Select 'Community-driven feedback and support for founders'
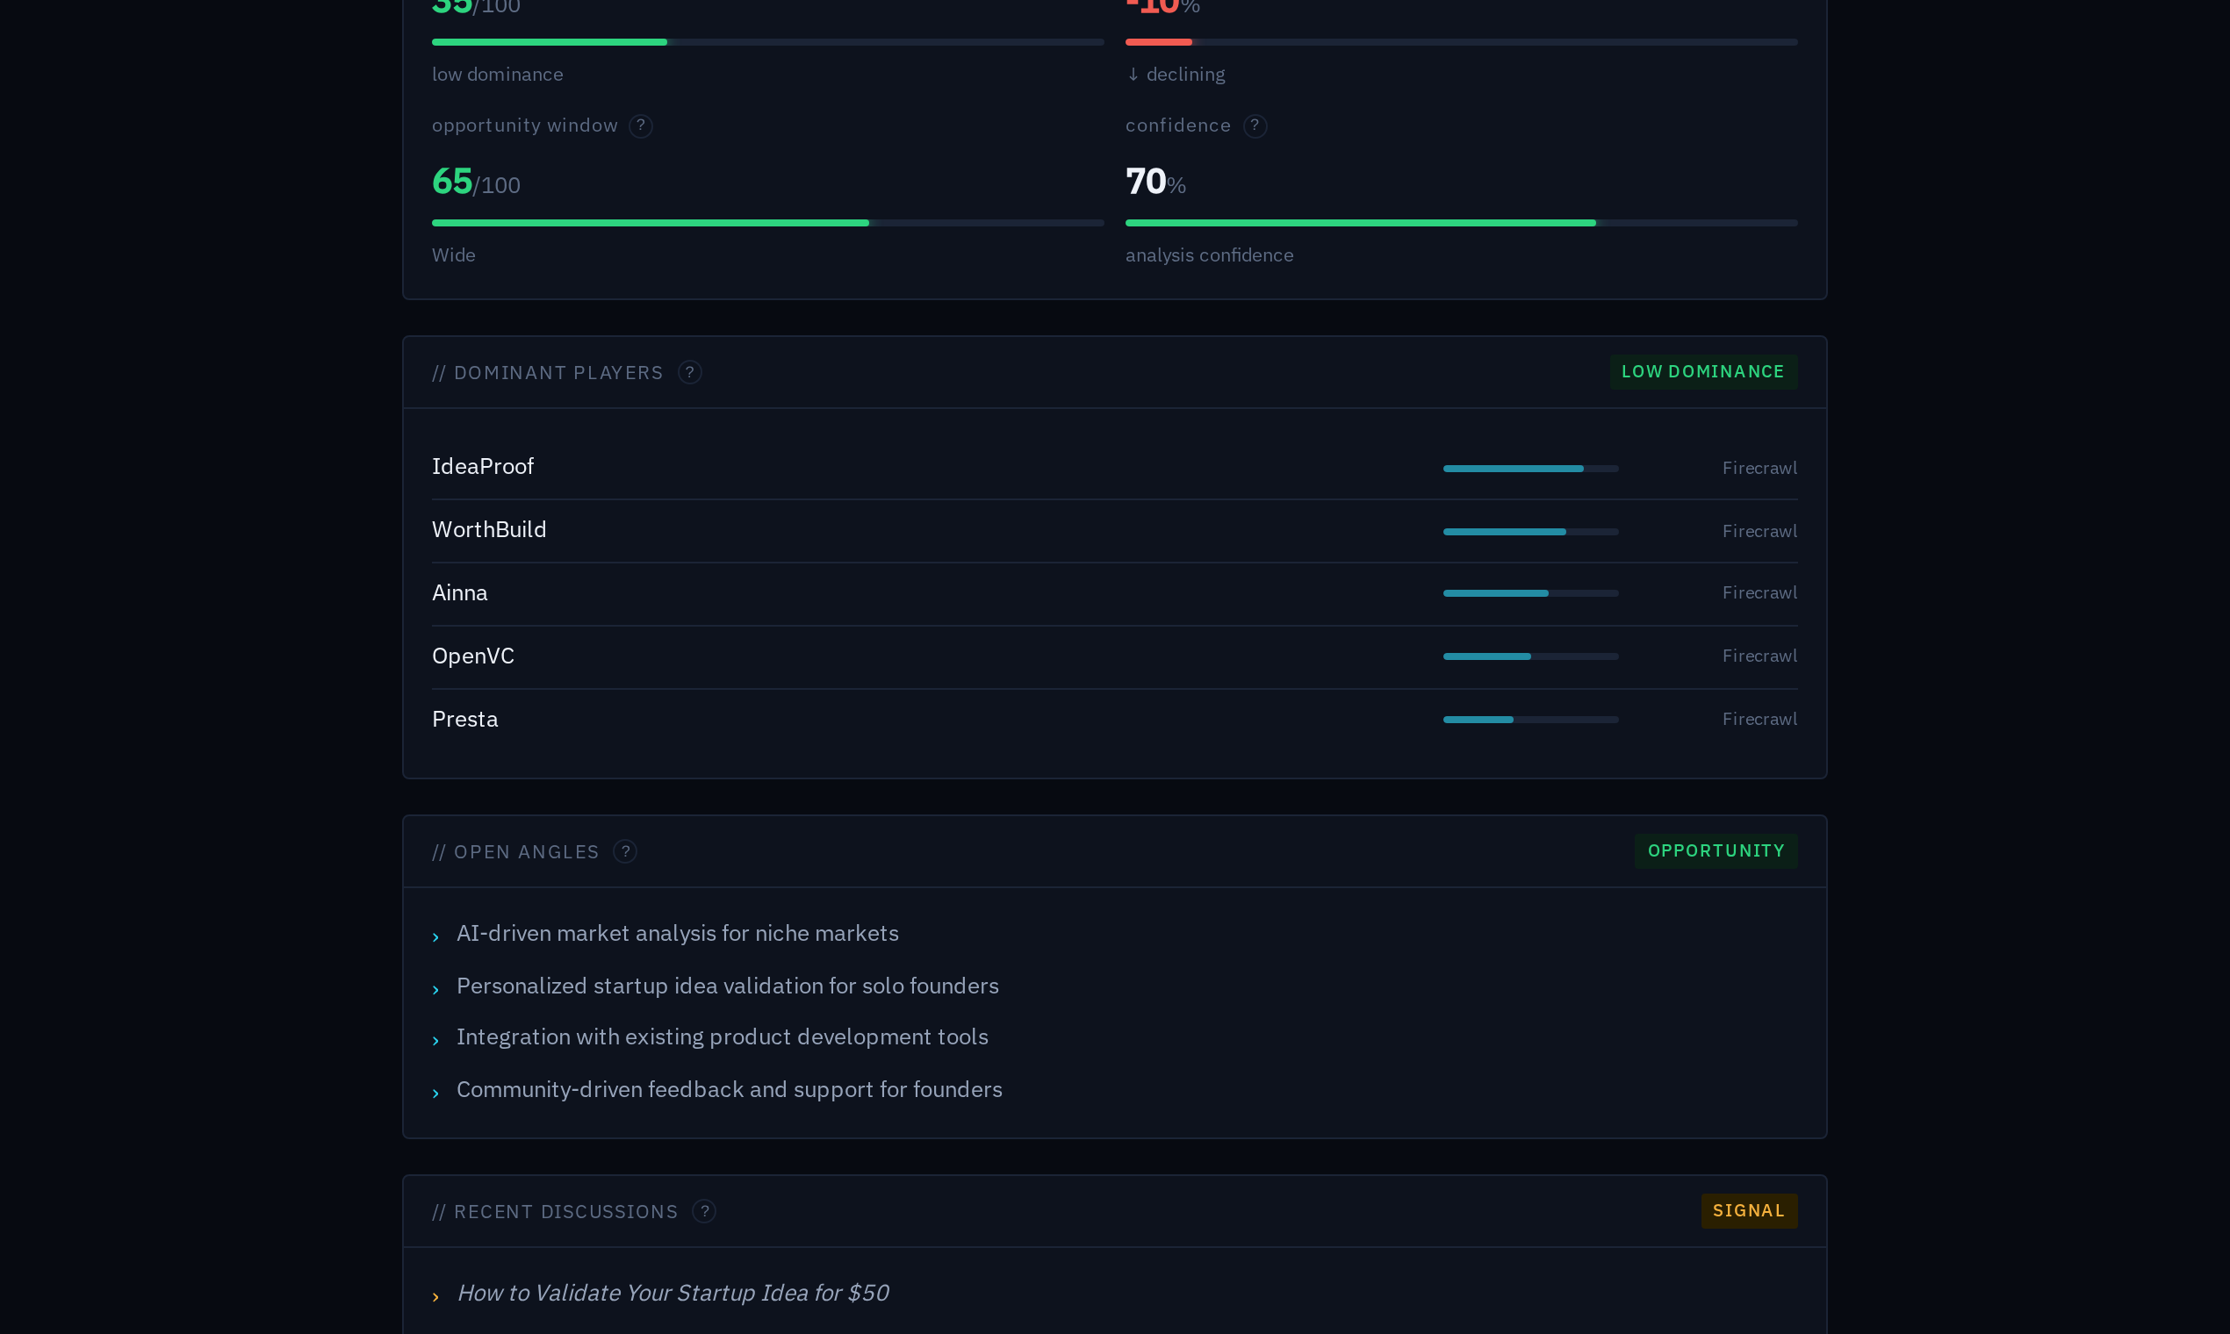This screenshot has width=2230, height=1334. 730,1089
